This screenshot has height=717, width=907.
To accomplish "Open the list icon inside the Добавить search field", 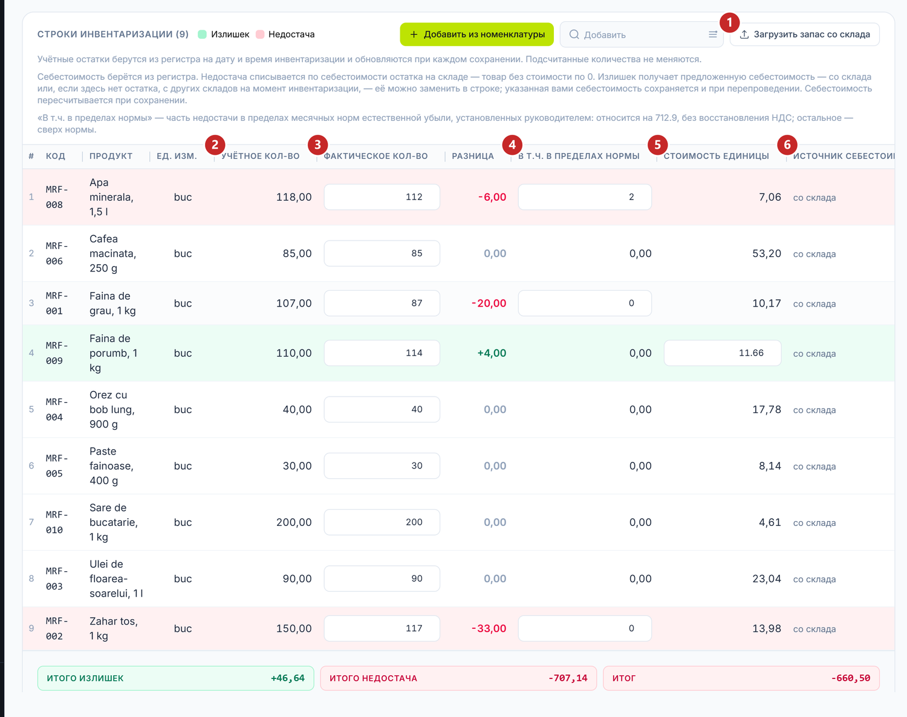I will pos(713,34).
